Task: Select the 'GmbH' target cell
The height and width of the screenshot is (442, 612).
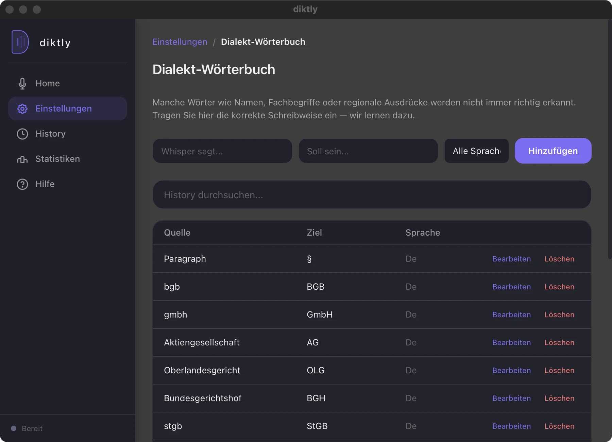Action: (x=320, y=314)
